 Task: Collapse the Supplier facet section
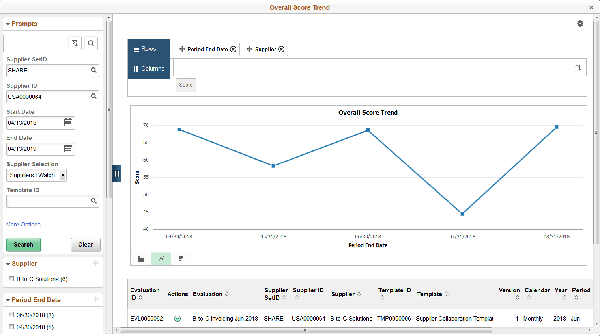[x=8, y=264]
